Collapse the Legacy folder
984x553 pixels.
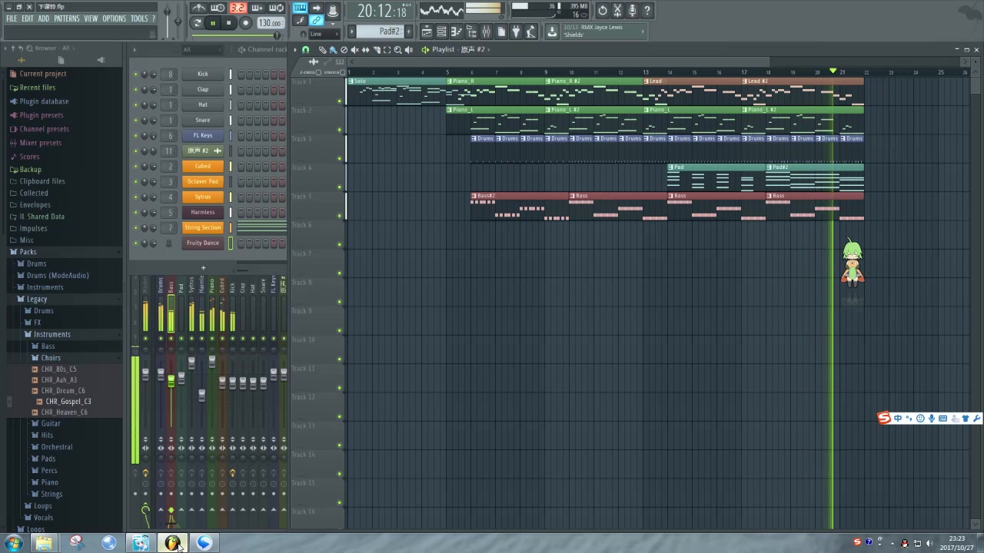click(36, 299)
